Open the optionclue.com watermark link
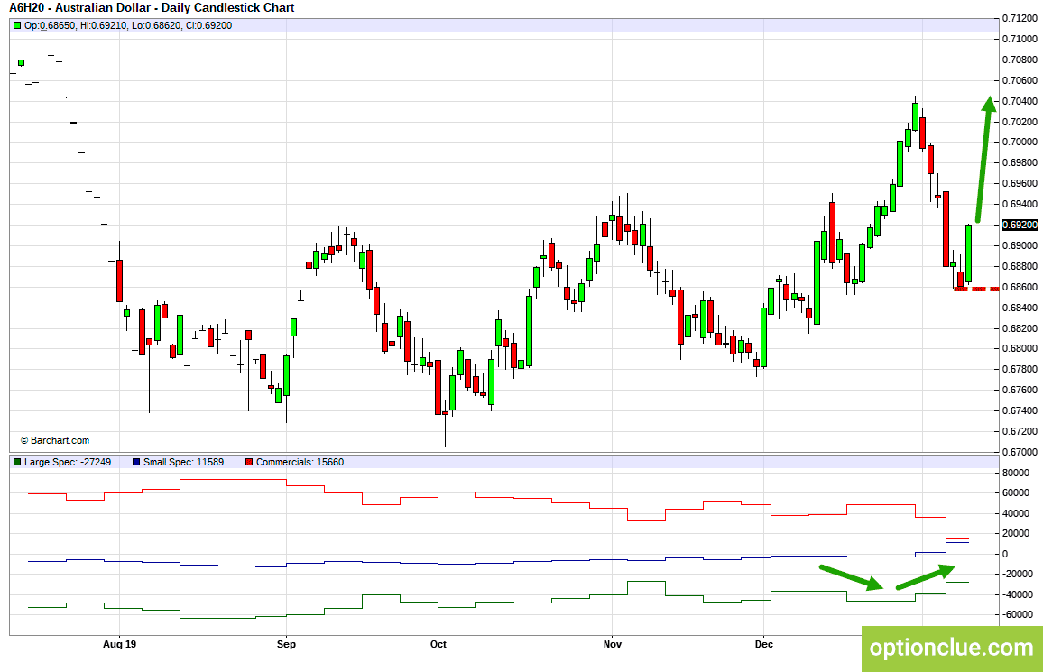 952,648
